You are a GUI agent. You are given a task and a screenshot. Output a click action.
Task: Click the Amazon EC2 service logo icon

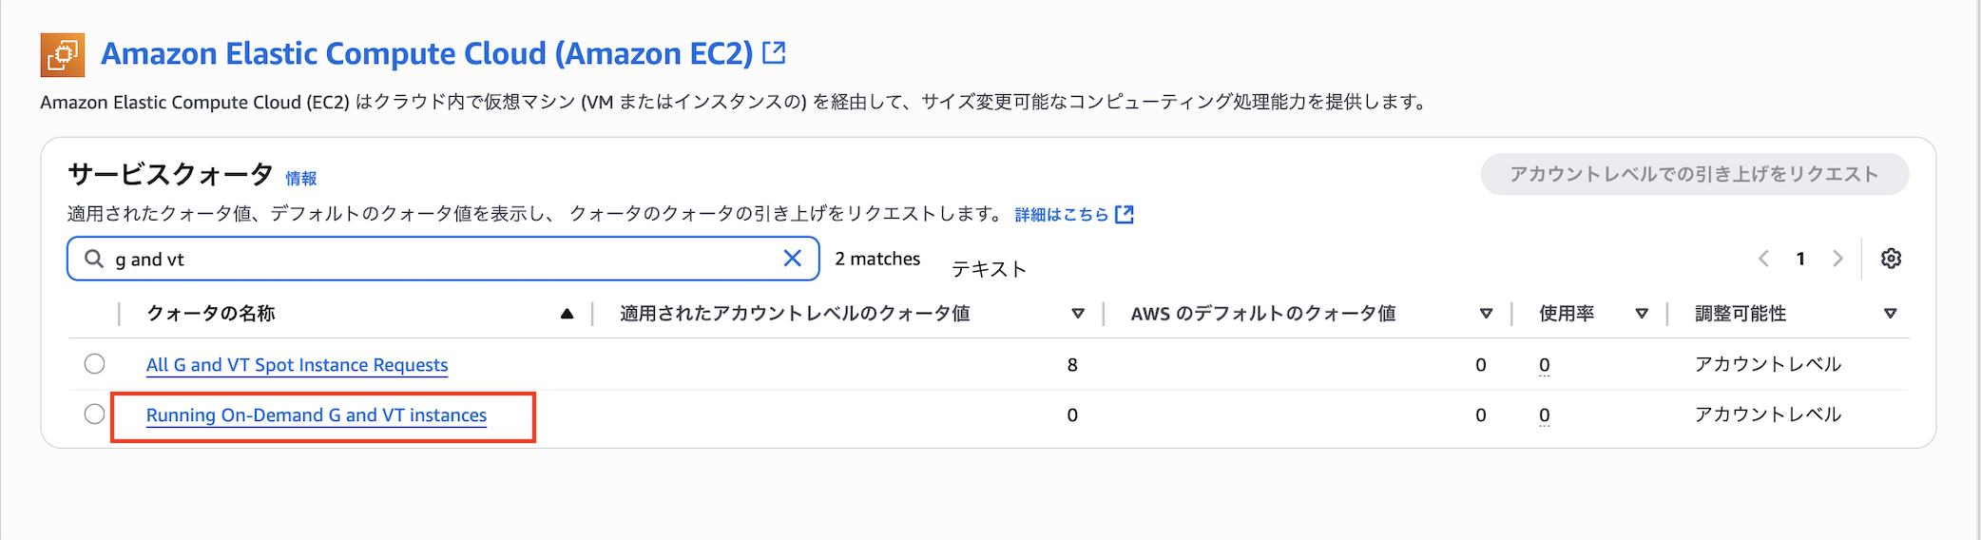coord(63,54)
